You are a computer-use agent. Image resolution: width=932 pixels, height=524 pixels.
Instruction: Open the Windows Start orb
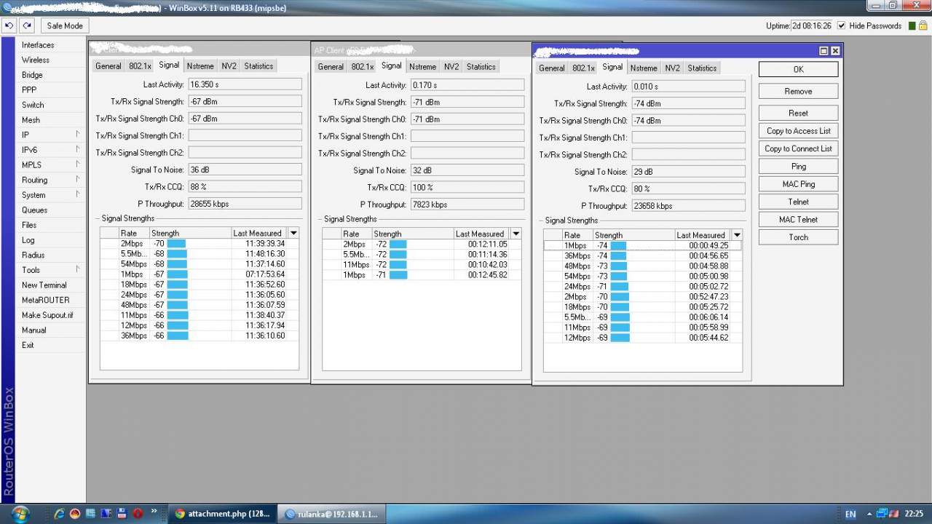click(19, 513)
